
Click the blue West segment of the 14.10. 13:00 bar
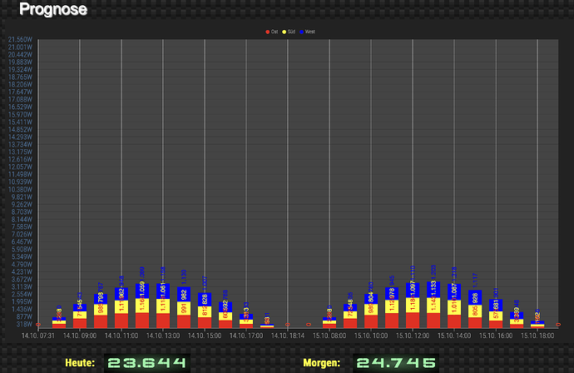click(x=163, y=291)
